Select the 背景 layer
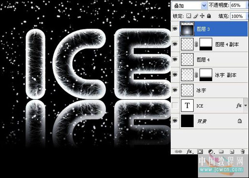Image resolution: width=249 pixels, height=178 pixels. point(209,121)
